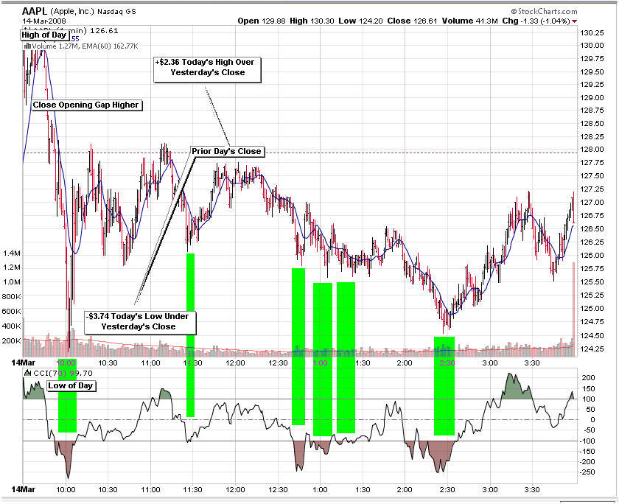The image size is (619, 504).
Task: Select the 14-Mar-2008 date under the ticker
Action: (44, 21)
